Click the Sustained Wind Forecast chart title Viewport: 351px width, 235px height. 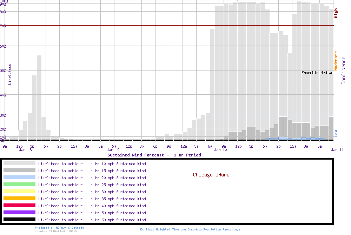(x=154, y=155)
